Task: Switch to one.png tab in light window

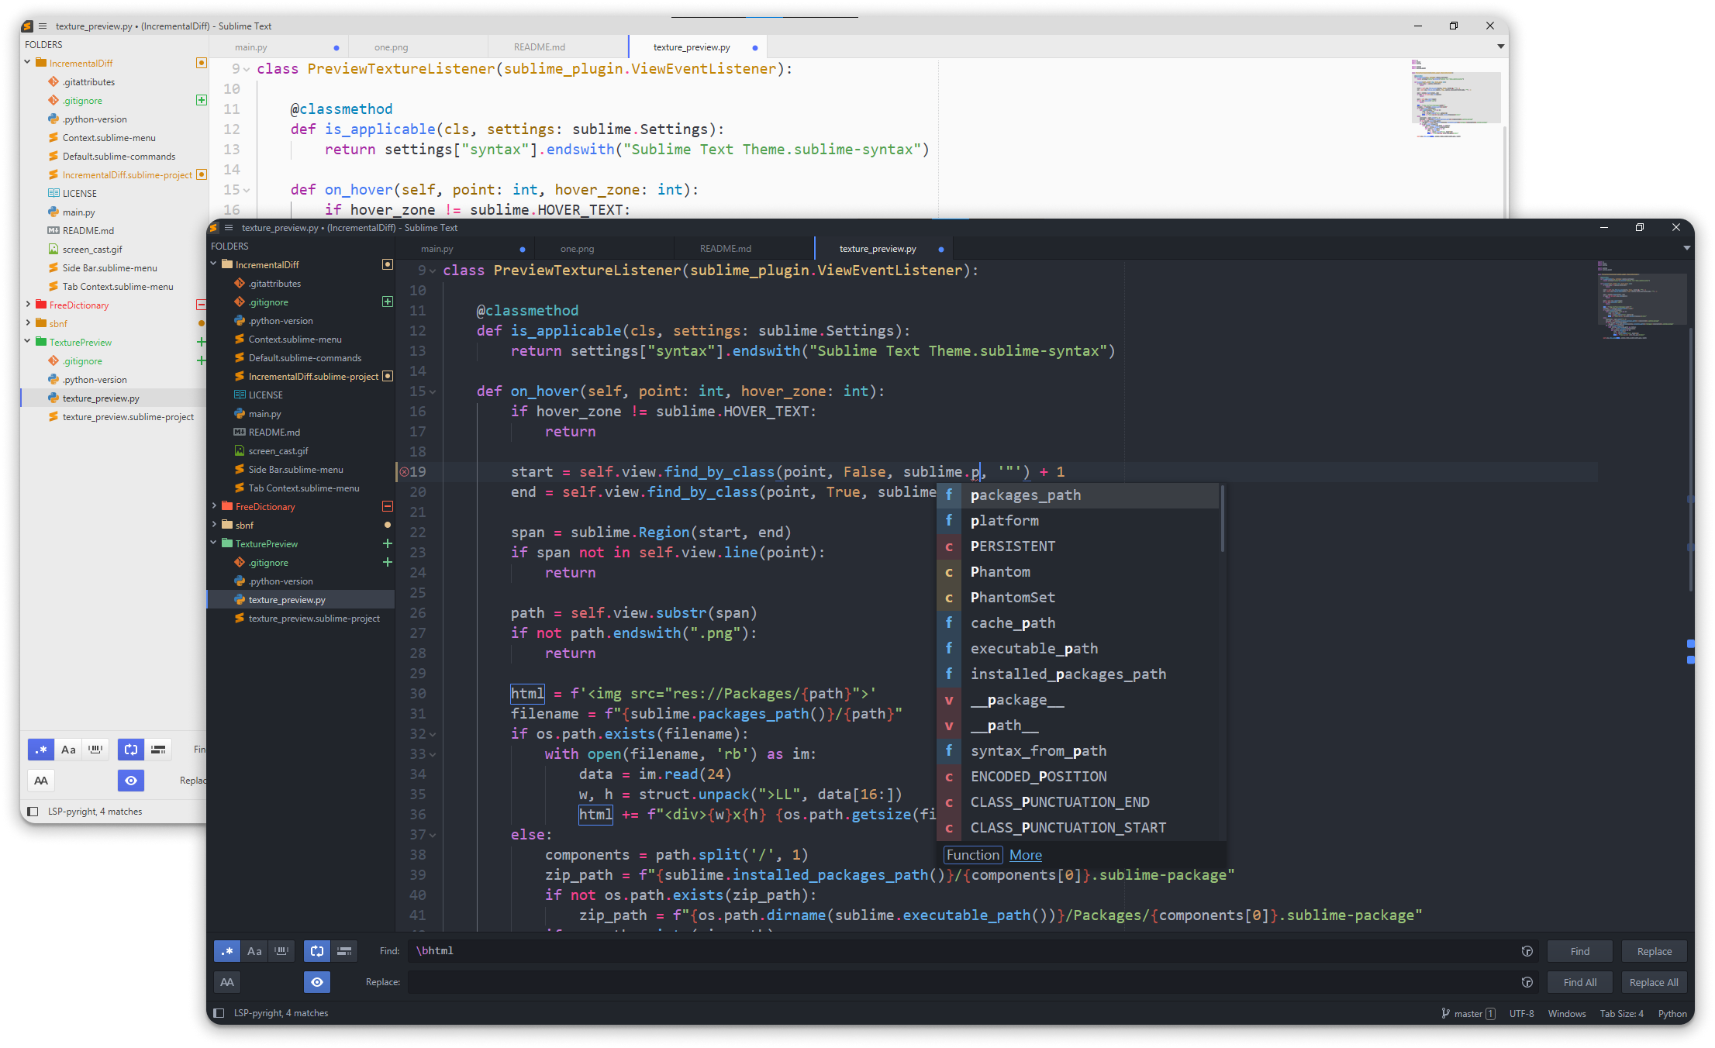Action: click(419, 47)
